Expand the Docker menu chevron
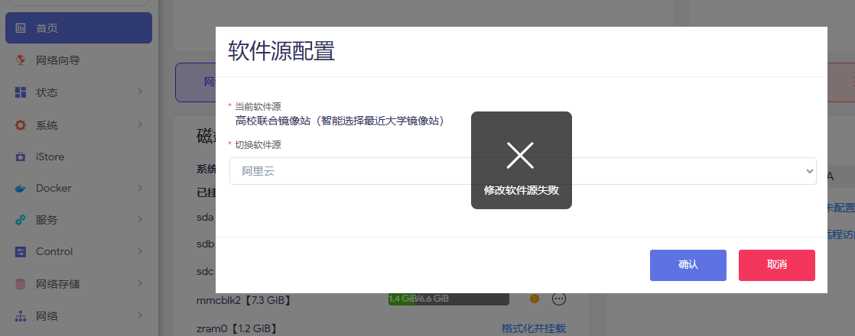The height and width of the screenshot is (336, 855). (x=140, y=188)
